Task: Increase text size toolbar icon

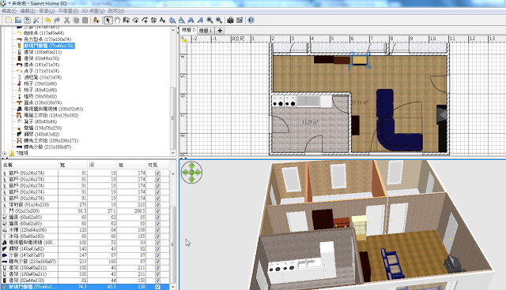Action: 172,20
